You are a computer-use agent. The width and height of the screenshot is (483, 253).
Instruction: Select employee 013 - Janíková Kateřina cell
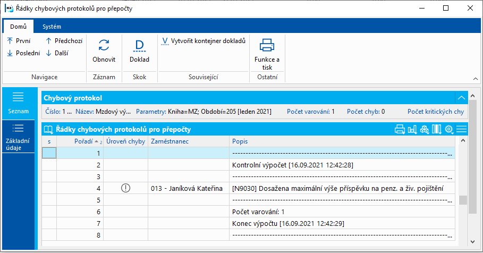click(x=189, y=188)
